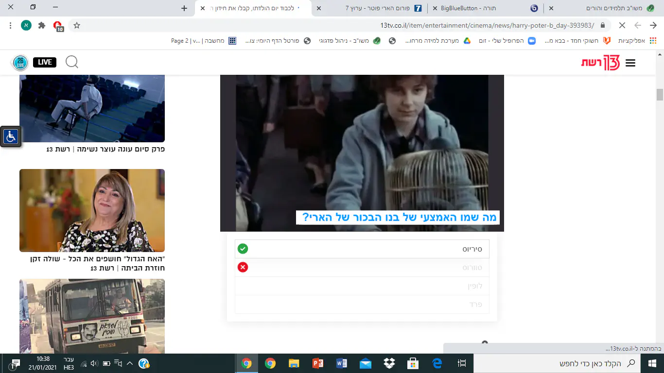Open the Chrome three-dot menu
The width and height of the screenshot is (664, 373).
(x=11, y=25)
